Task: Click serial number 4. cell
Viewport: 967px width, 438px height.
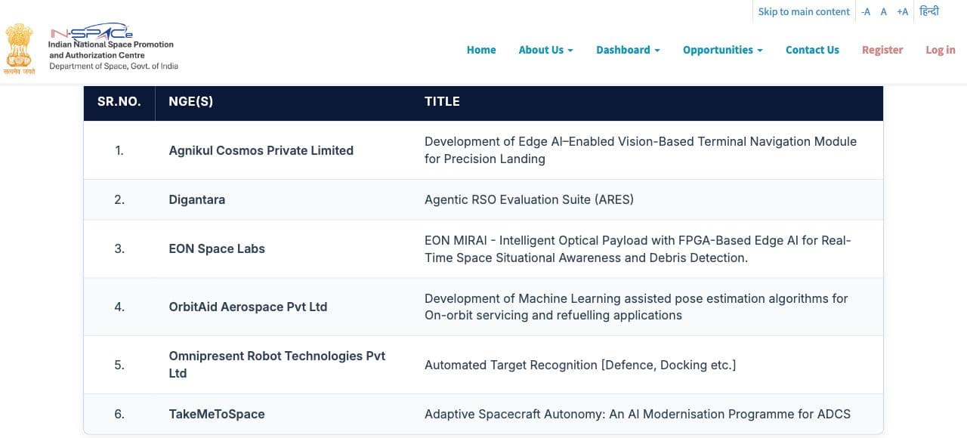Action: 119,307
